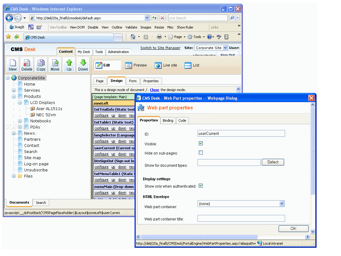341x256 pixels.
Task: Click into the ID input field
Action: 241,133
